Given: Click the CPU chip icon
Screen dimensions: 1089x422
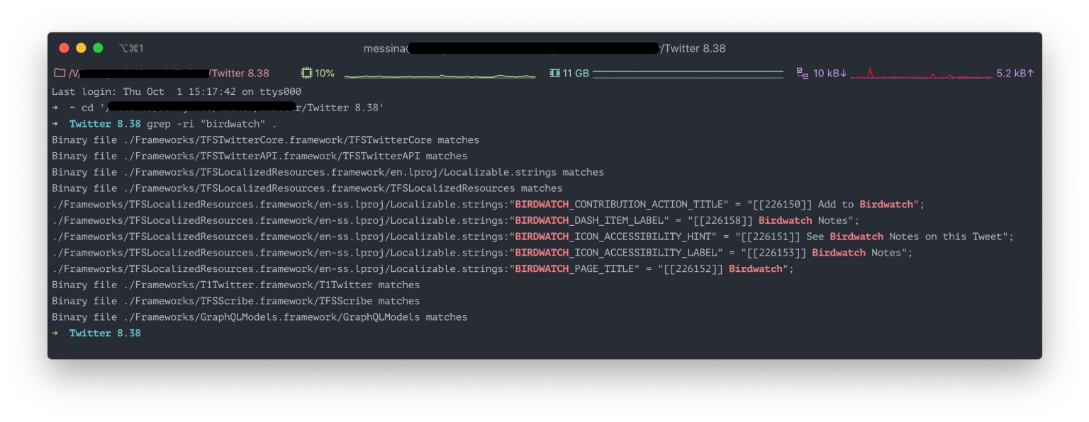Looking at the screenshot, I should click(x=306, y=73).
